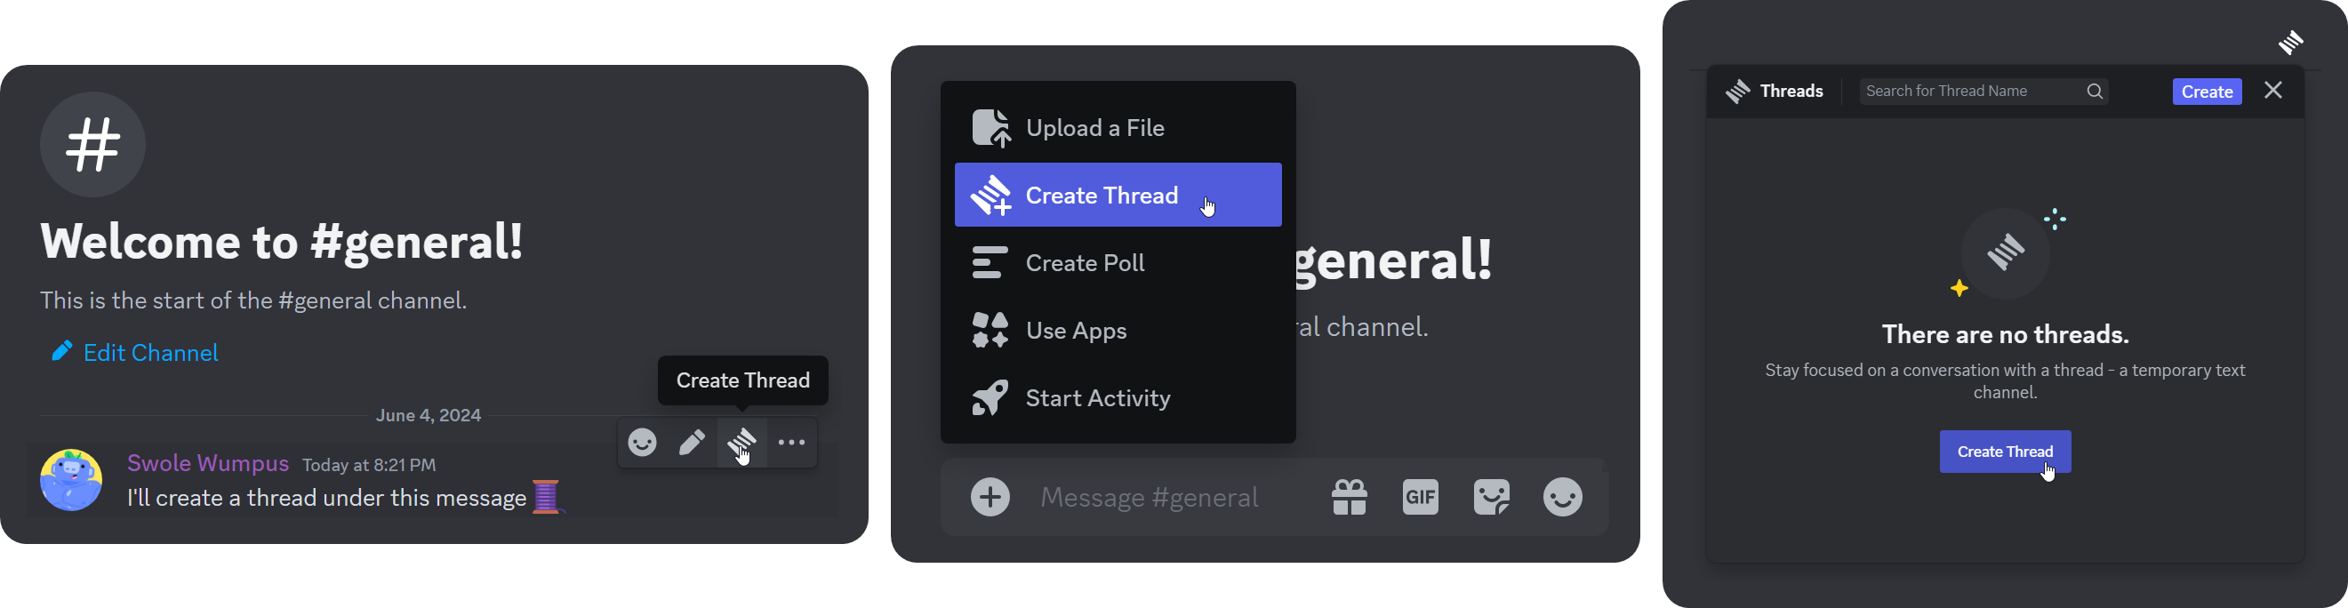The height and width of the screenshot is (608, 2348).
Task: Click the Create button in the Threads panel
Action: [x=2207, y=92]
